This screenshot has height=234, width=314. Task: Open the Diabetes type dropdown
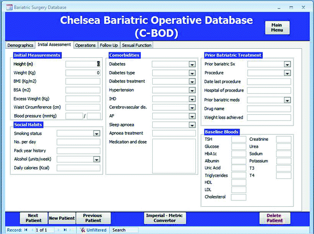(192, 73)
